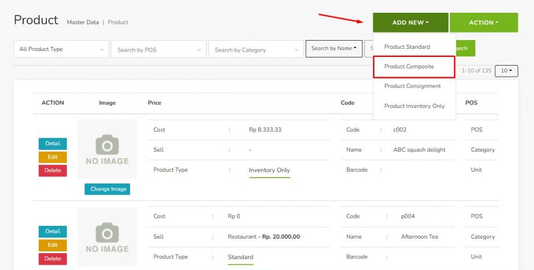The width and height of the screenshot is (534, 270).
Task: Open the Search by Name dropdown
Action: pyautogui.click(x=334, y=48)
